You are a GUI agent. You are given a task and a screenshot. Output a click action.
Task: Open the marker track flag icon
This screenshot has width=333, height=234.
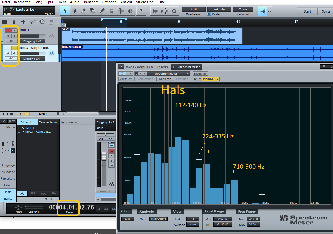pyautogui.click(x=51, y=22)
